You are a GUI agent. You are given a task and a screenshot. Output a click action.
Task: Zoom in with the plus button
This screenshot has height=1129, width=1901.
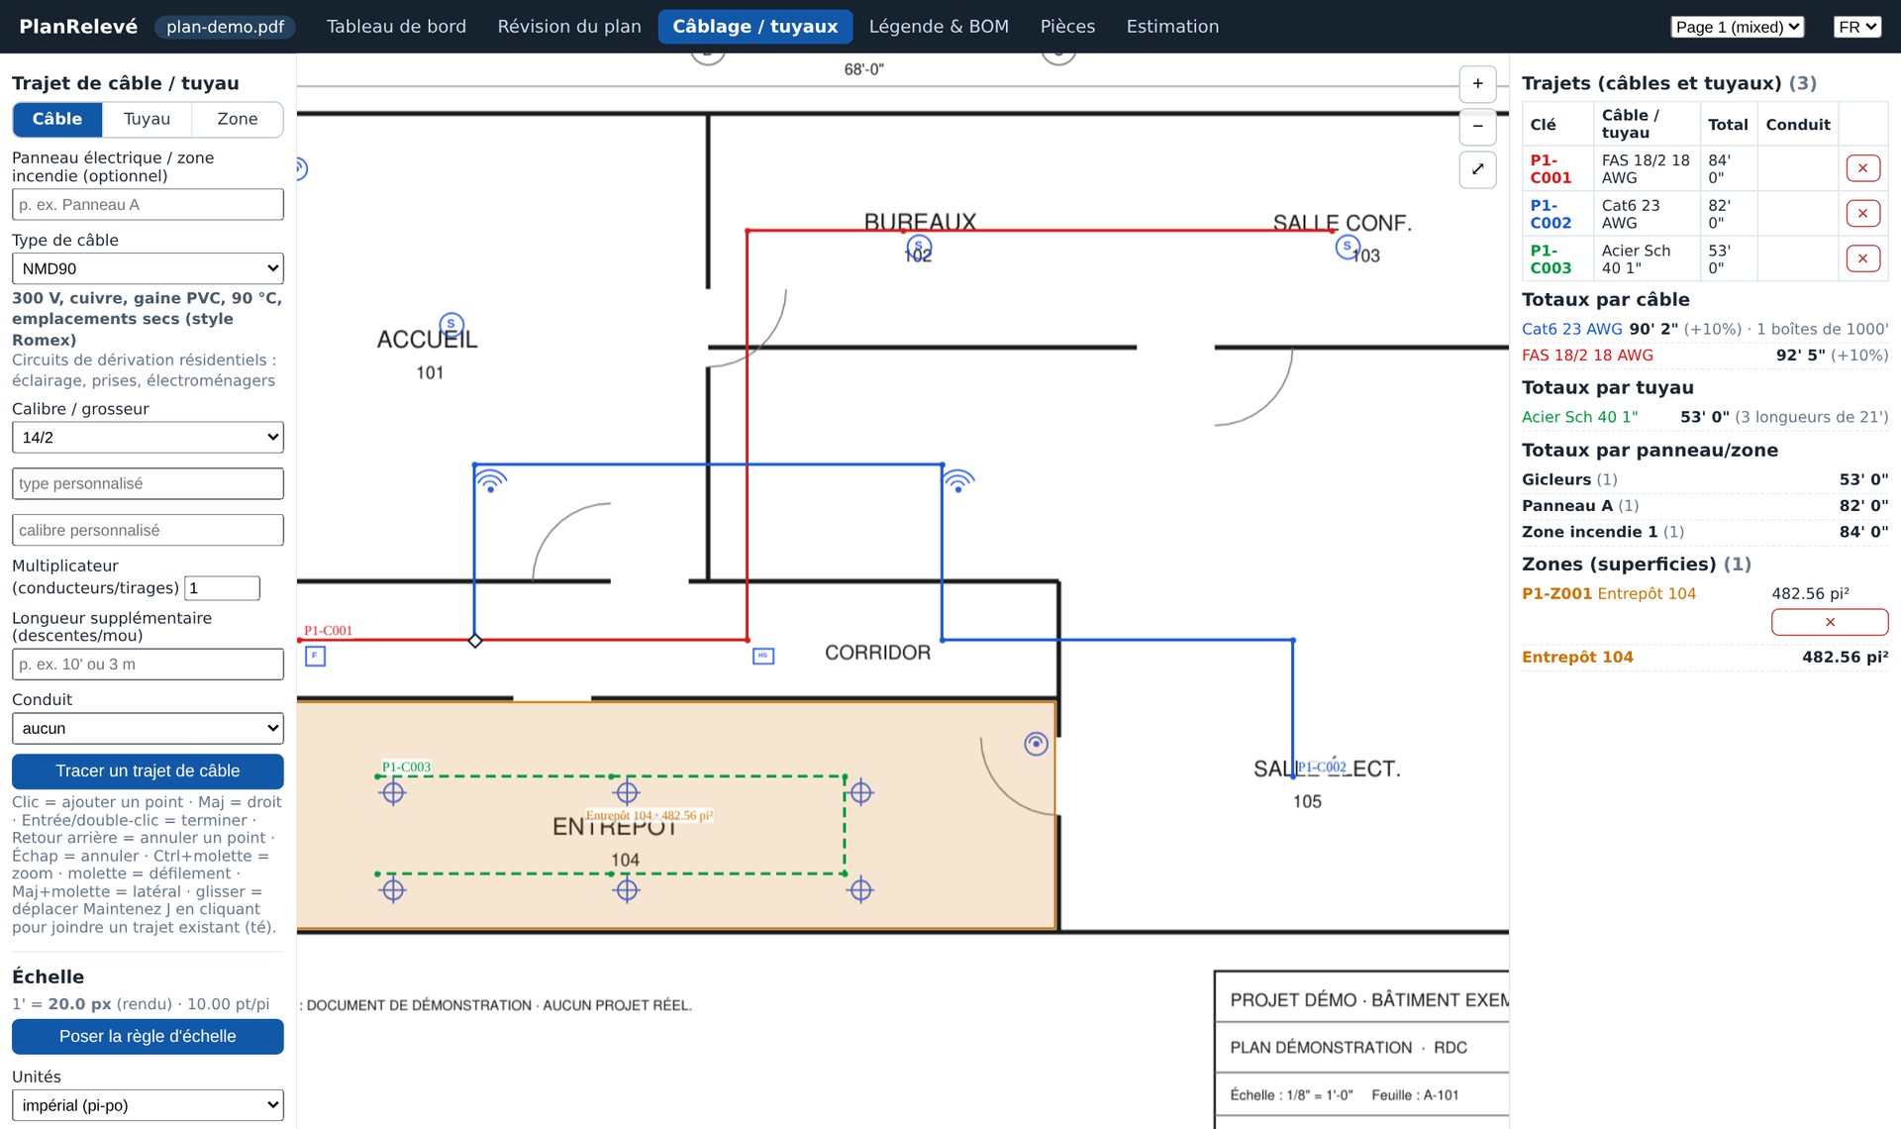click(x=1477, y=84)
